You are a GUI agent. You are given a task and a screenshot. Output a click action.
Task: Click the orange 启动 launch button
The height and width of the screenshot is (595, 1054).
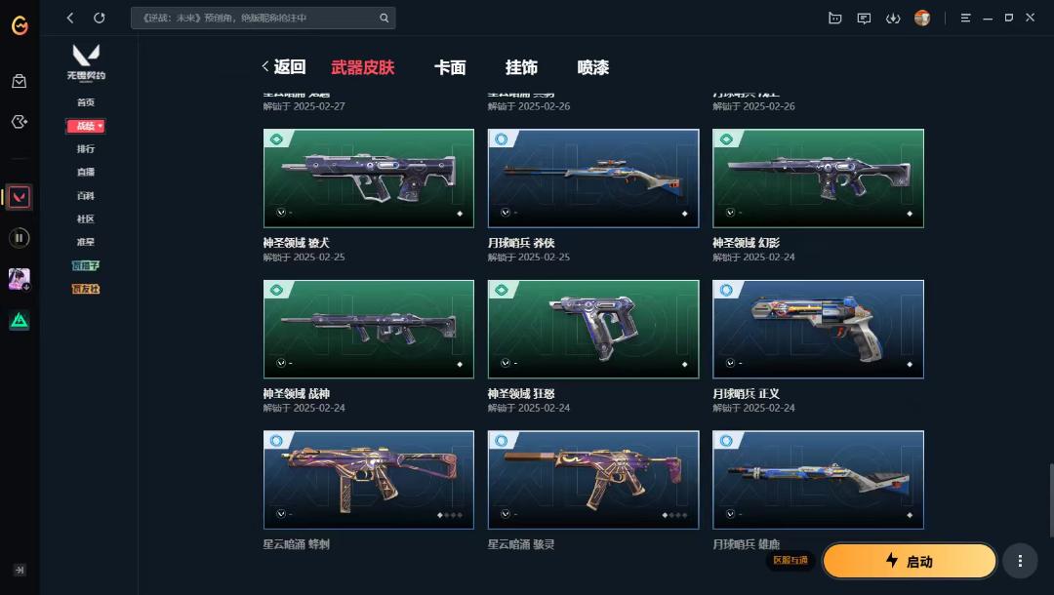(x=909, y=561)
